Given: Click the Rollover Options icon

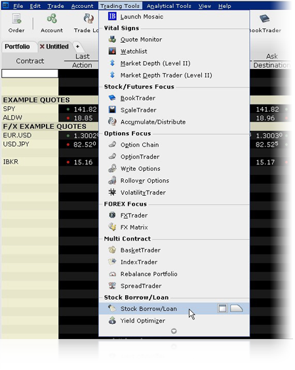Looking at the screenshot, I should [x=112, y=180].
